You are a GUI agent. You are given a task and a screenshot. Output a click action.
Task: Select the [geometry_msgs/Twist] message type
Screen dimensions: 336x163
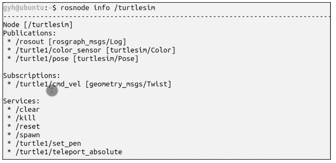coord(128,84)
